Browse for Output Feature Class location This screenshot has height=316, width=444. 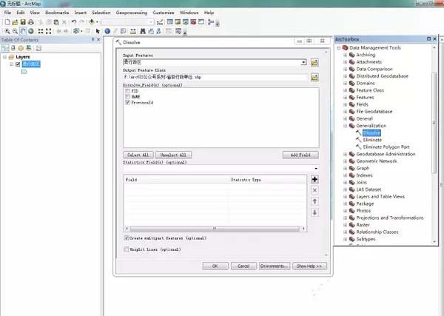point(314,77)
